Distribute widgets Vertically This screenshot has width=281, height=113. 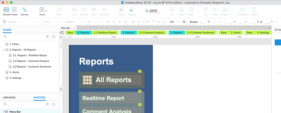[x=254, y=10]
